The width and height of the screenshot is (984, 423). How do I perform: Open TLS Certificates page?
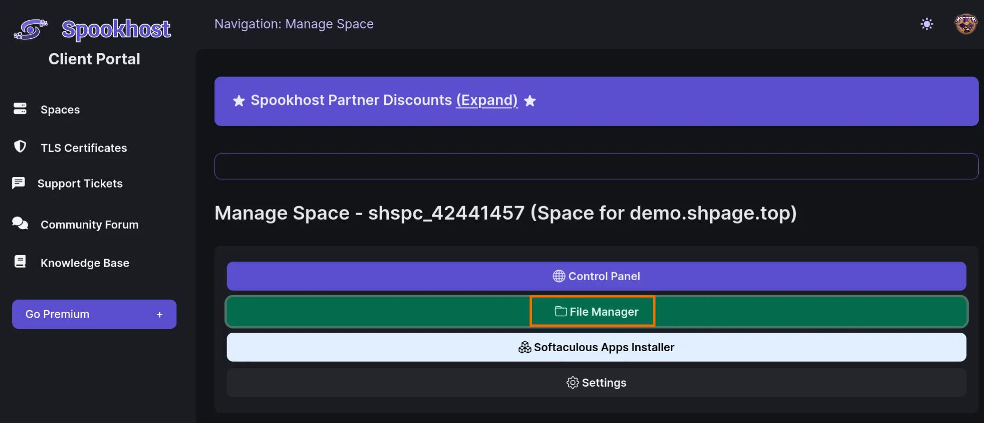click(84, 148)
